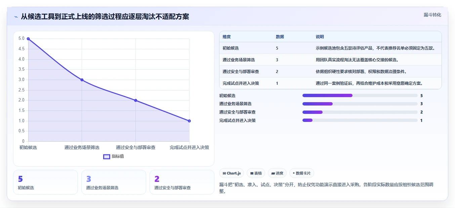
Task: Click the x-axis label 通过安全与部署审查
Action: (x=135, y=147)
